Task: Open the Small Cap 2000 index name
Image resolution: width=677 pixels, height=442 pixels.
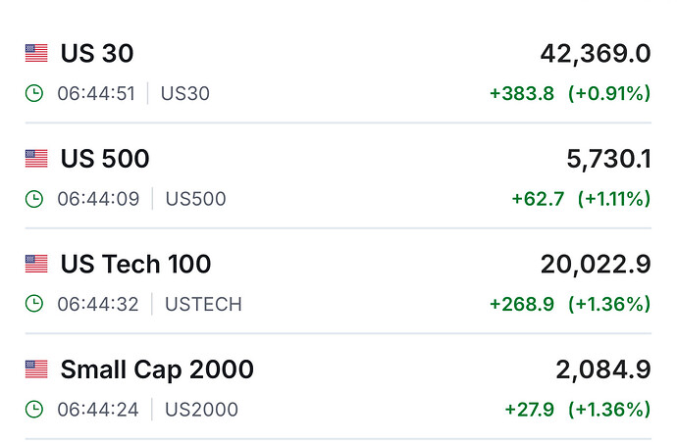Action: [157, 369]
